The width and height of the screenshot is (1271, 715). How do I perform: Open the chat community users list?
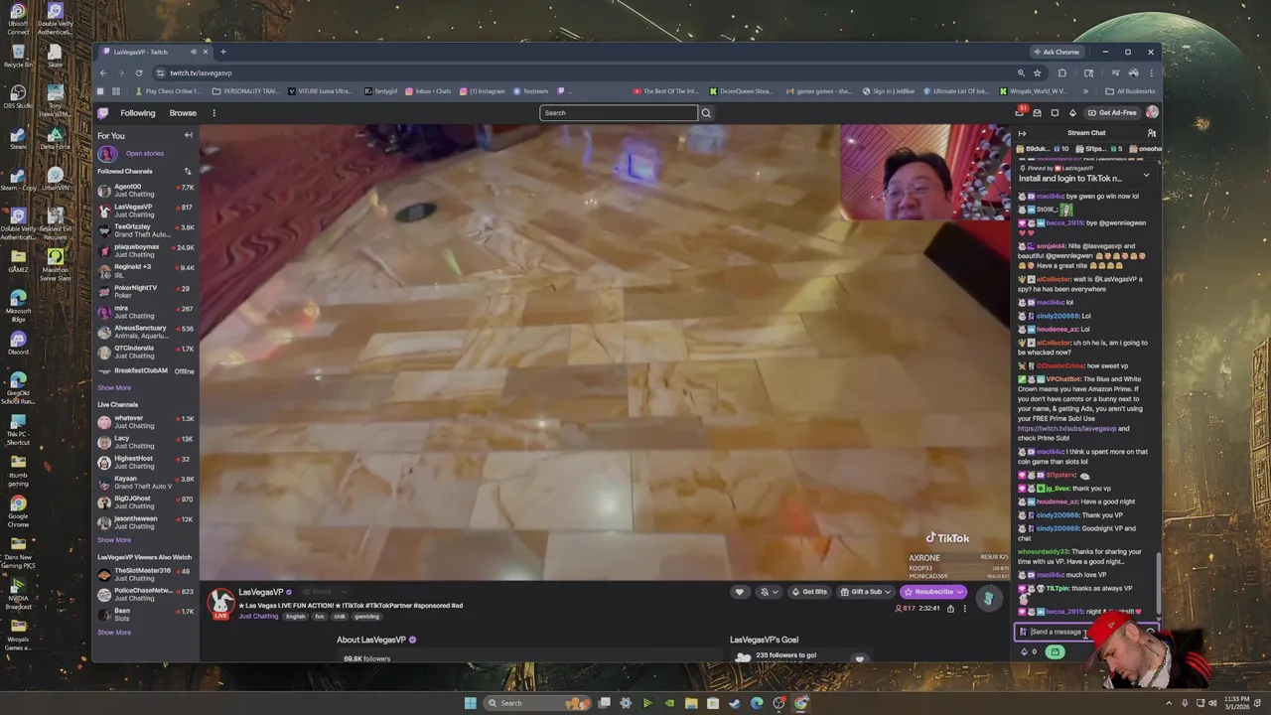tap(1152, 133)
